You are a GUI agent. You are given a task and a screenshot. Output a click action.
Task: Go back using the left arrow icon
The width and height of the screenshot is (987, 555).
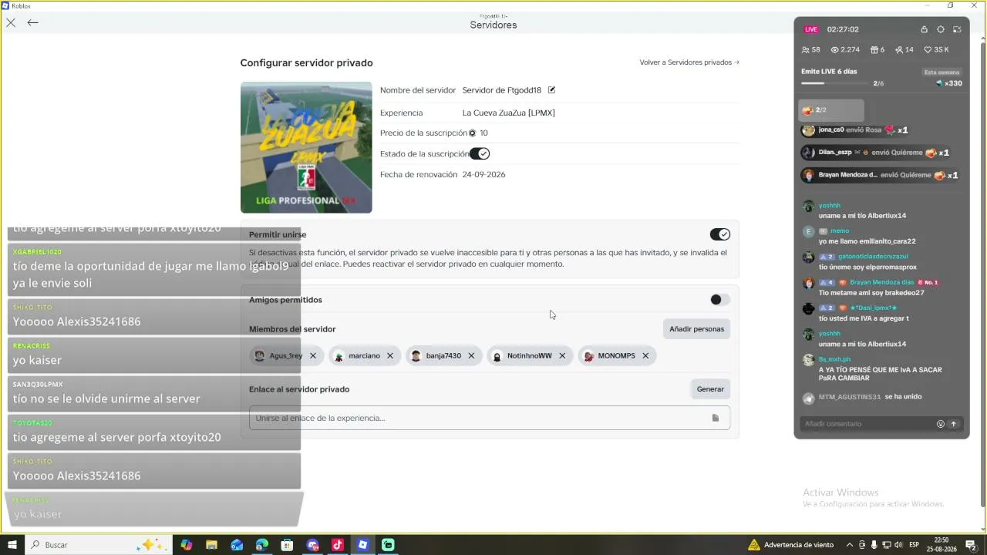point(32,22)
